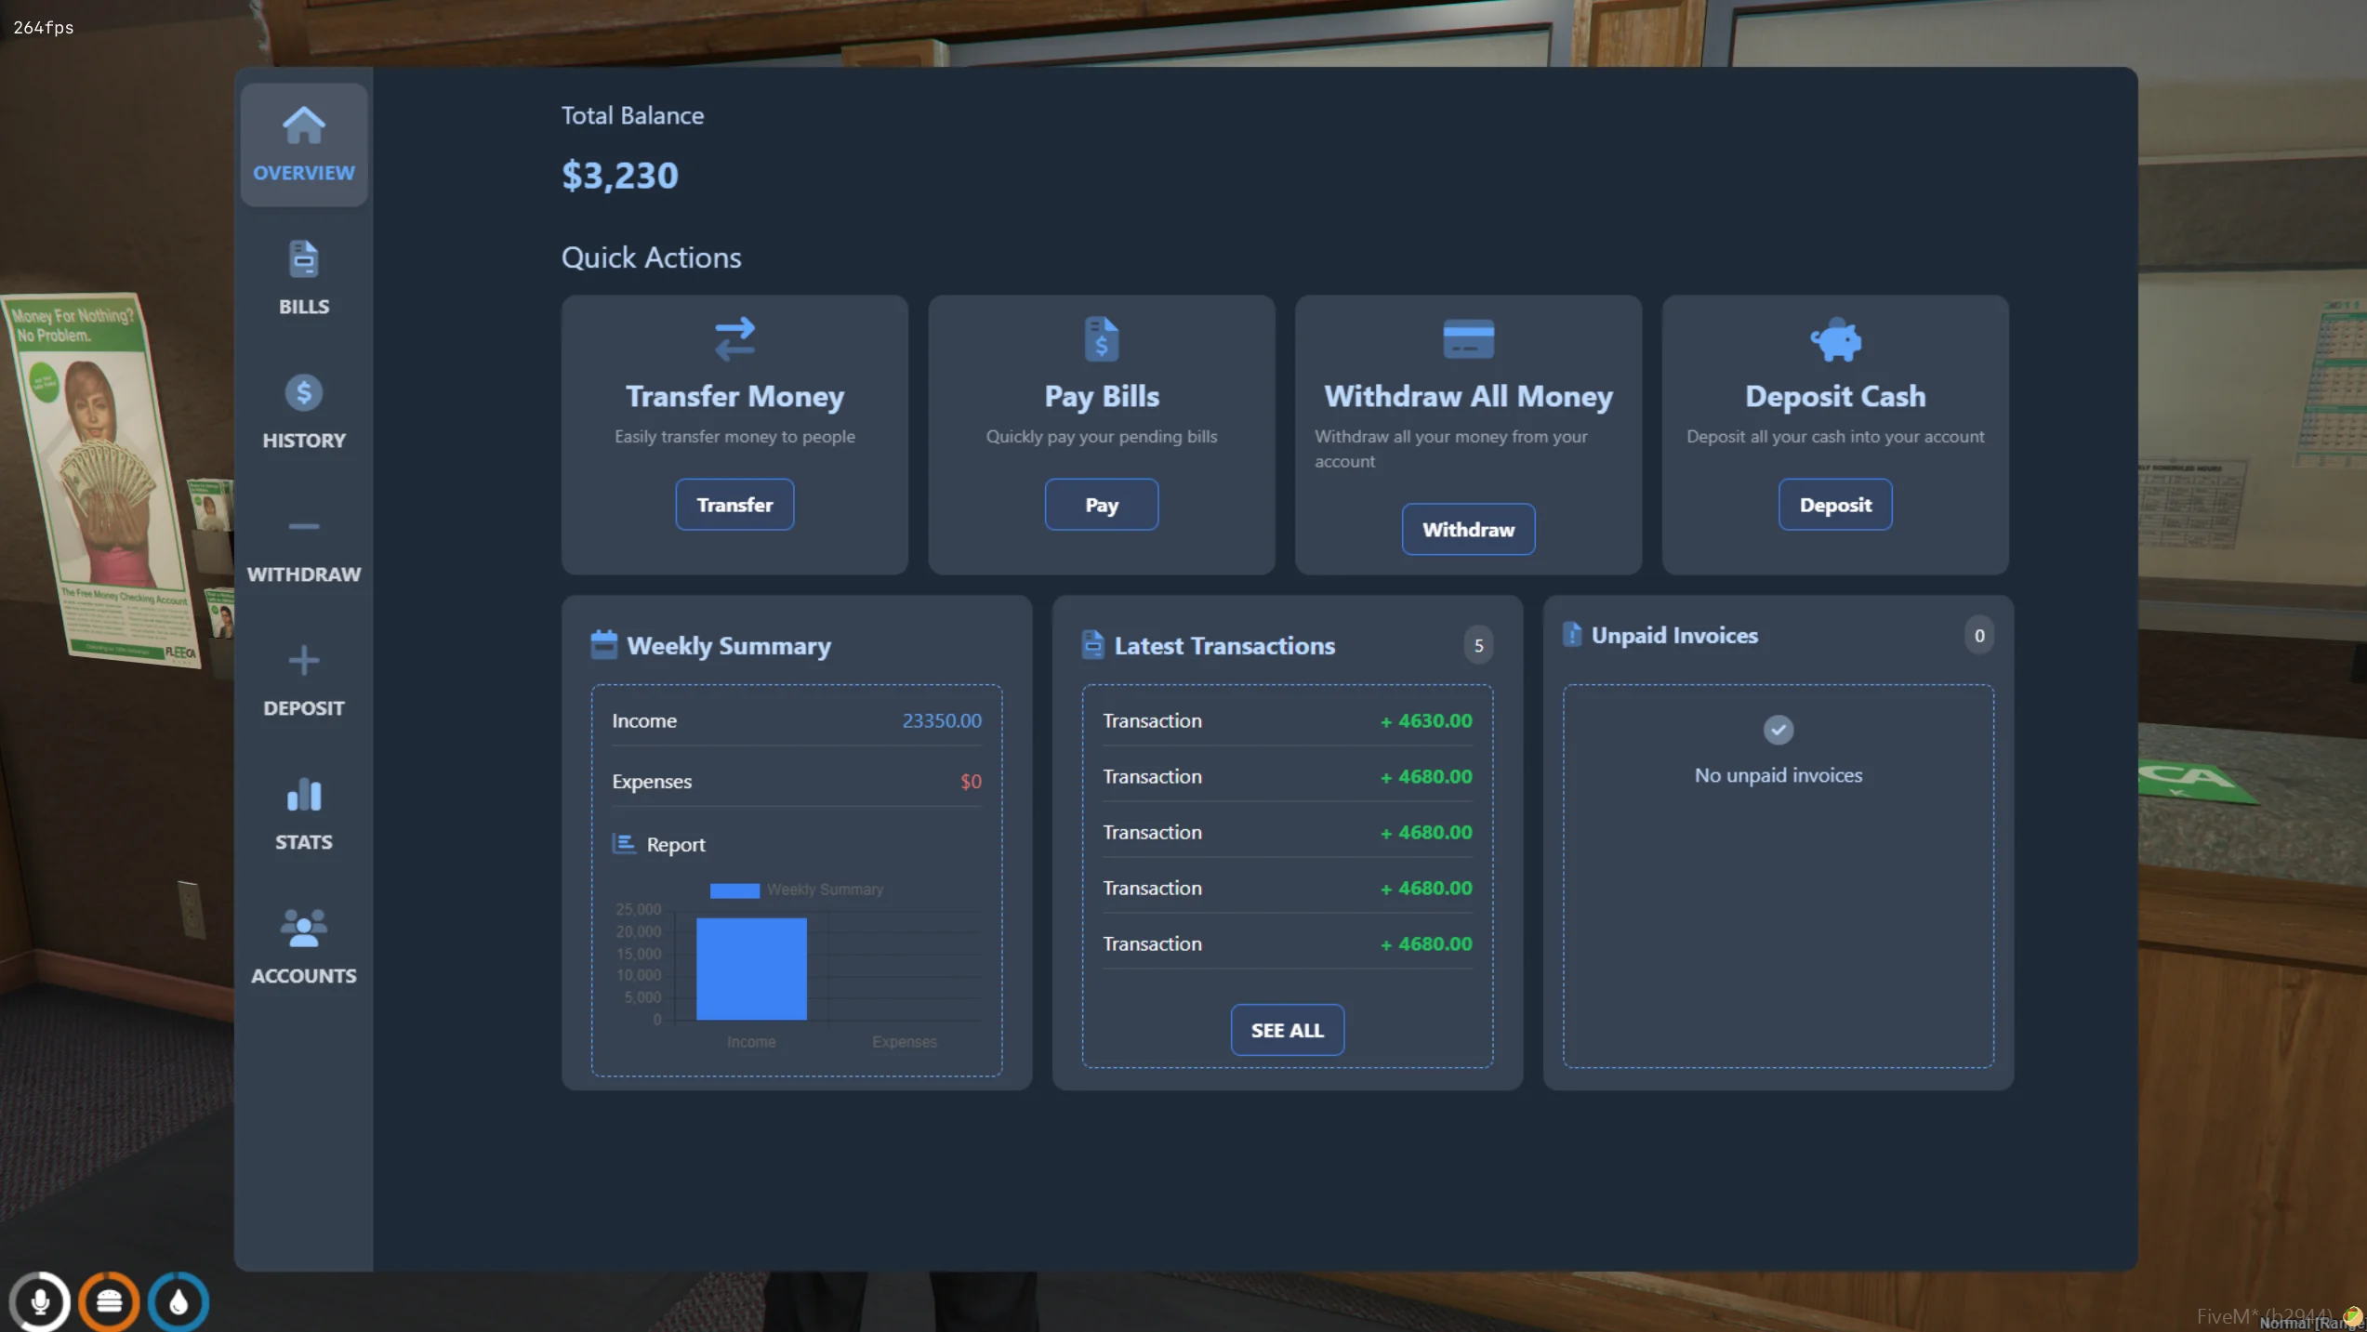The width and height of the screenshot is (2367, 1332).
Task: Click the thirst water drop HUD icon
Action: (x=179, y=1301)
